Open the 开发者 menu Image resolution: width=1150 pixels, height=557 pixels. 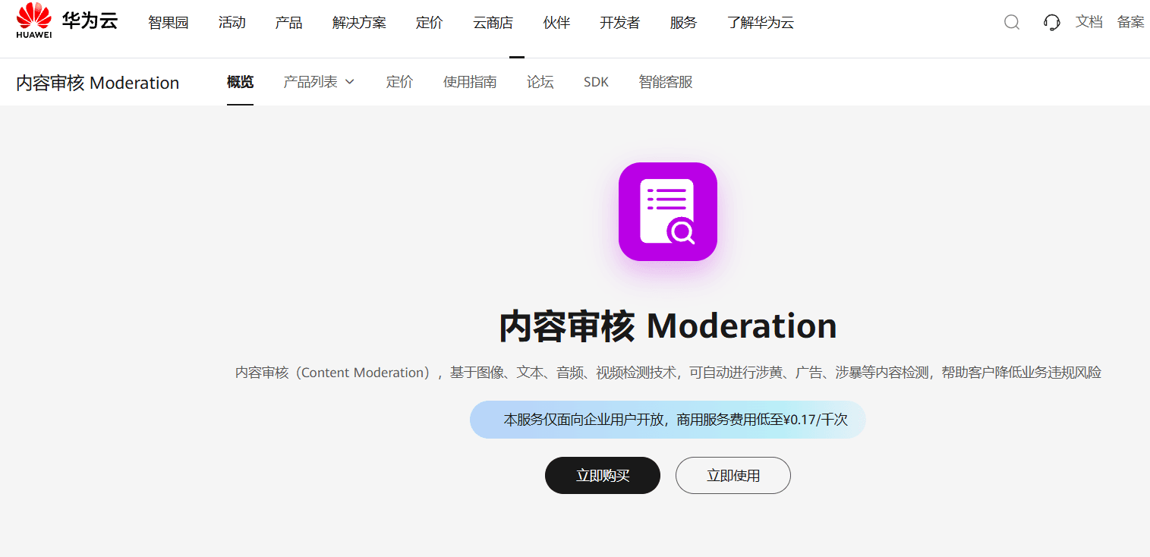[x=619, y=23]
